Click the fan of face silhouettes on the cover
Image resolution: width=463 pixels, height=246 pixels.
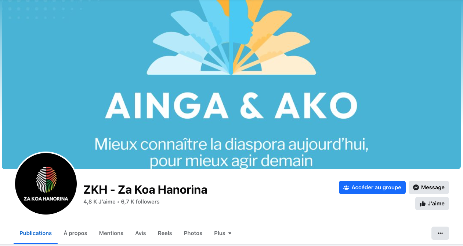pyautogui.click(x=231, y=37)
